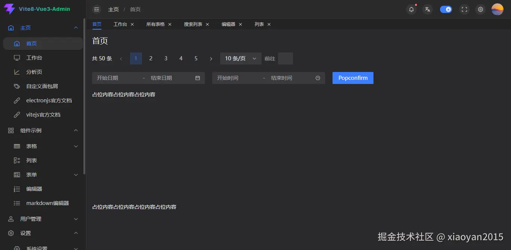The image size is (511, 250).
Task: Click the 前往 page jump input box
Action: coord(286,58)
